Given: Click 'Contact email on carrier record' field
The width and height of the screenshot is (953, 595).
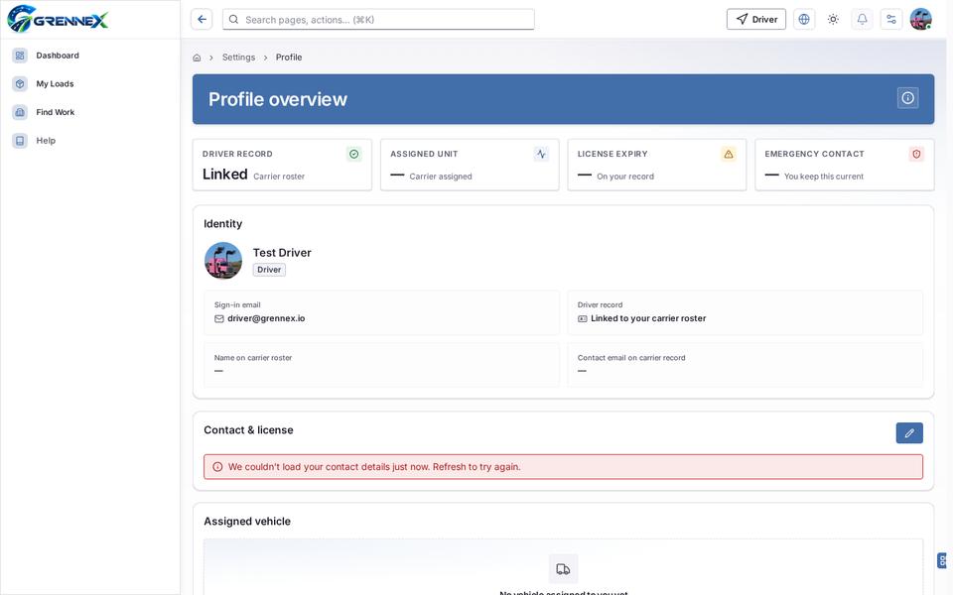Looking at the screenshot, I should coord(745,365).
